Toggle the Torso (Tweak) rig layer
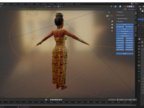This screenshot has height=108, width=144. pyautogui.click(x=125, y=31)
